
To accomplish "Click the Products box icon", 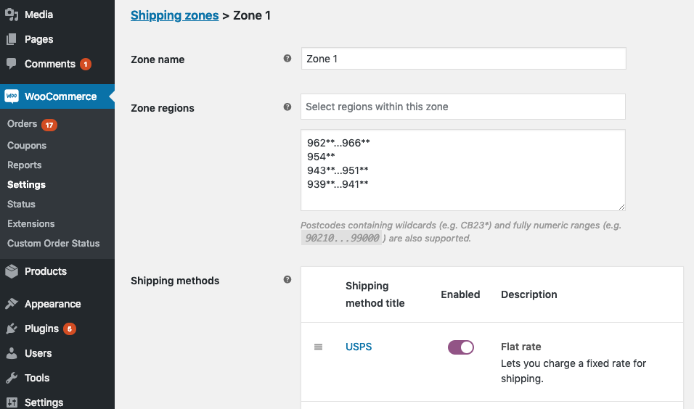I will [12, 271].
